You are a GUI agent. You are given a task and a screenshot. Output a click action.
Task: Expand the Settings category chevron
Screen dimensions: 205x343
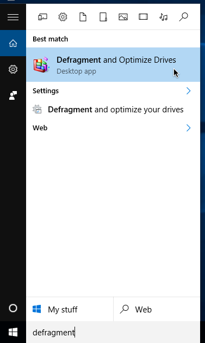(x=189, y=91)
